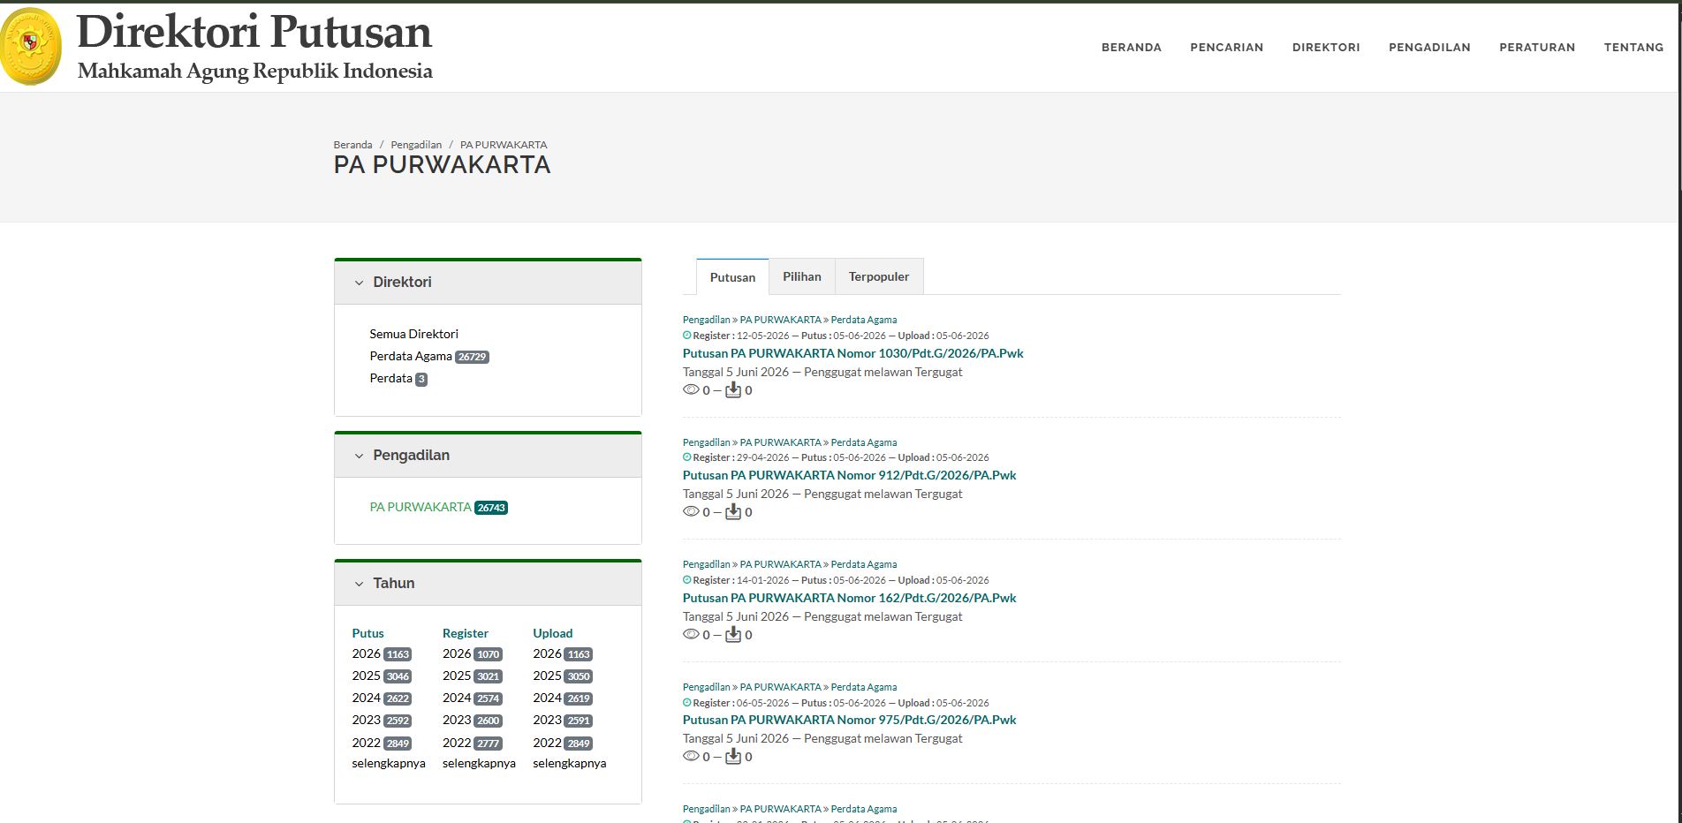Open the PERATURAN navigation menu
Screen dimensions: 1682x823
[x=1537, y=48]
